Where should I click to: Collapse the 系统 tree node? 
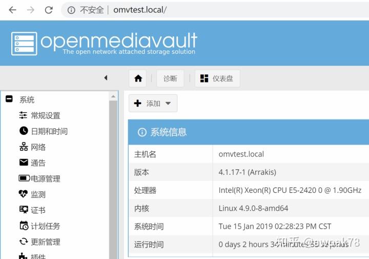[x=9, y=99]
